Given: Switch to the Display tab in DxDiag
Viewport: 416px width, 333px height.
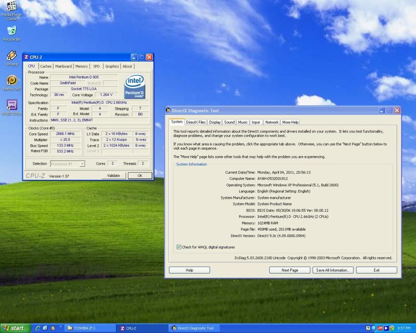Looking at the screenshot, I should pos(215,122).
